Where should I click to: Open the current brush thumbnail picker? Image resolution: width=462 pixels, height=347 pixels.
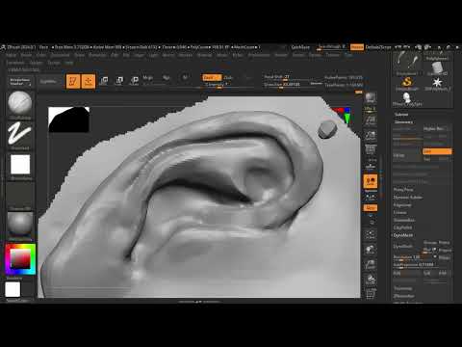pos(20,103)
